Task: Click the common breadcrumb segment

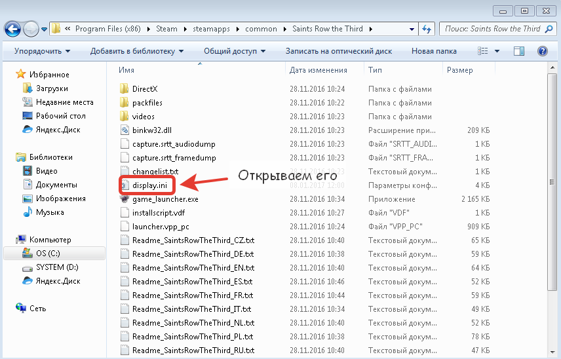Action: pyautogui.click(x=261, y=29)
